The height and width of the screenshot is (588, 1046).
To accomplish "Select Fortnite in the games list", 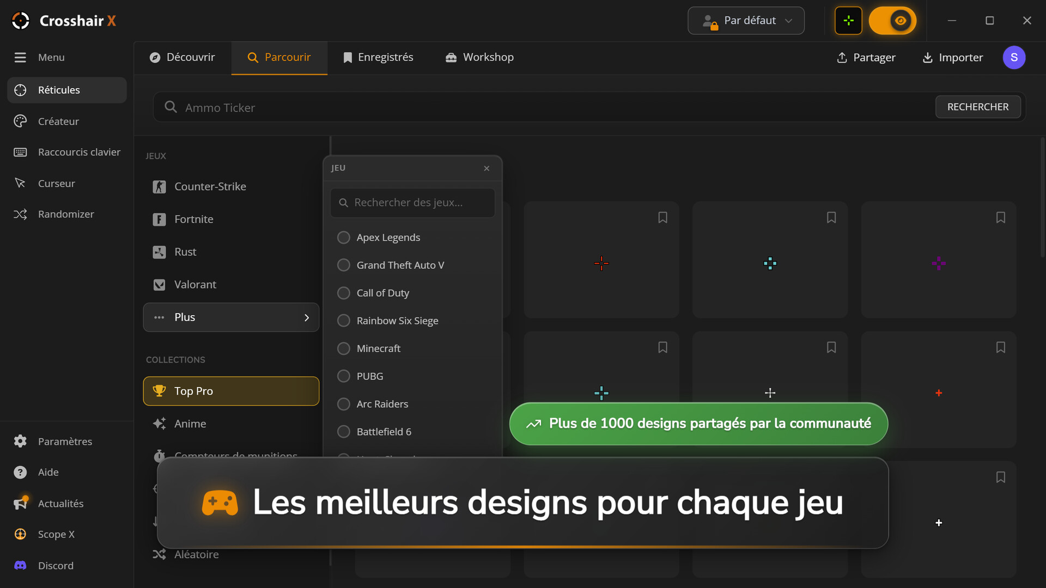I will (x=231, y=219).
